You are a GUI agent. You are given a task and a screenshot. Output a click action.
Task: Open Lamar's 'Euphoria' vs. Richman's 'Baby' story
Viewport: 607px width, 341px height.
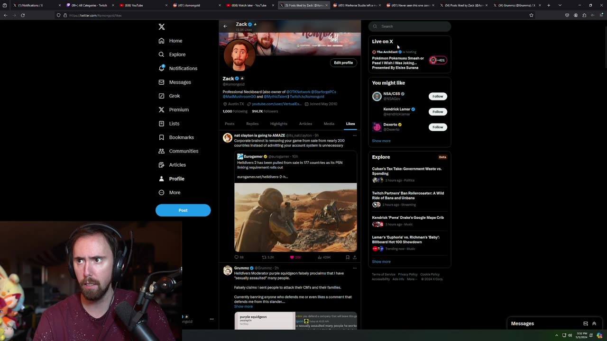click(406, 240)
